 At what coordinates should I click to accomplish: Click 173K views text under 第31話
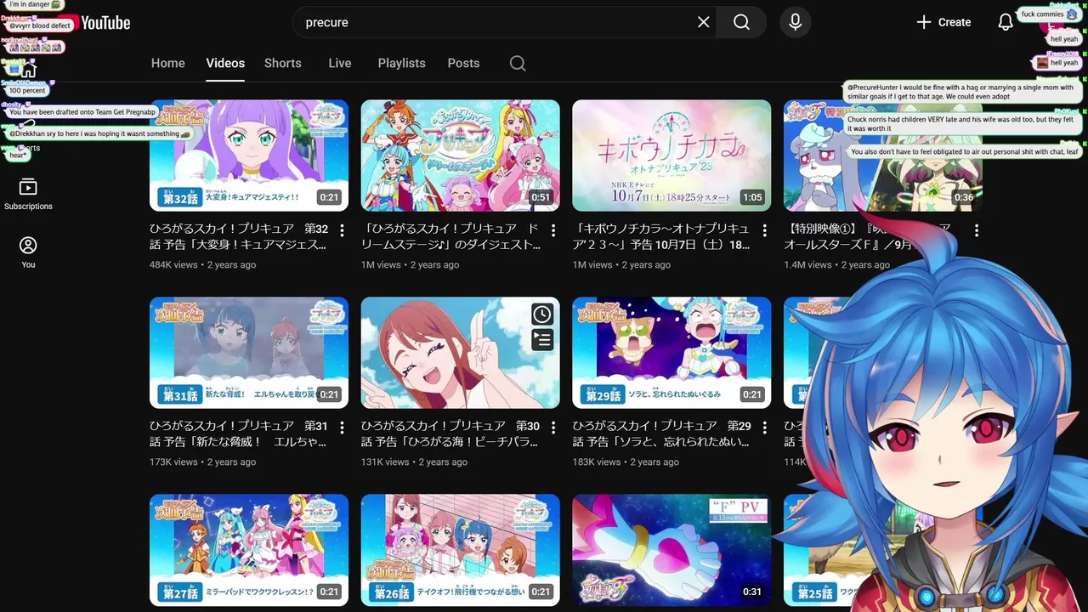pyautogui.click(x=173, y=462)
